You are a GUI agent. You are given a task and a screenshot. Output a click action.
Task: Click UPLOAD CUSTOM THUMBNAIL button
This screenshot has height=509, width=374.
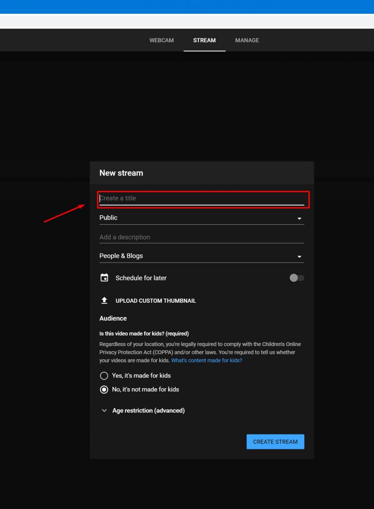point(156,301)
